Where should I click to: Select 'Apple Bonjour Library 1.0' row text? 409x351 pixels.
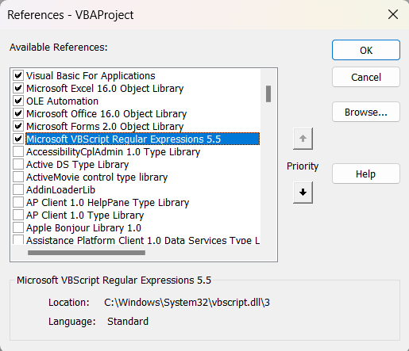[83, 228]
